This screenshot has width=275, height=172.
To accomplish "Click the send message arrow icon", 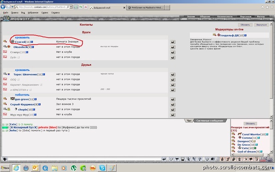I will tap(164, 159).
